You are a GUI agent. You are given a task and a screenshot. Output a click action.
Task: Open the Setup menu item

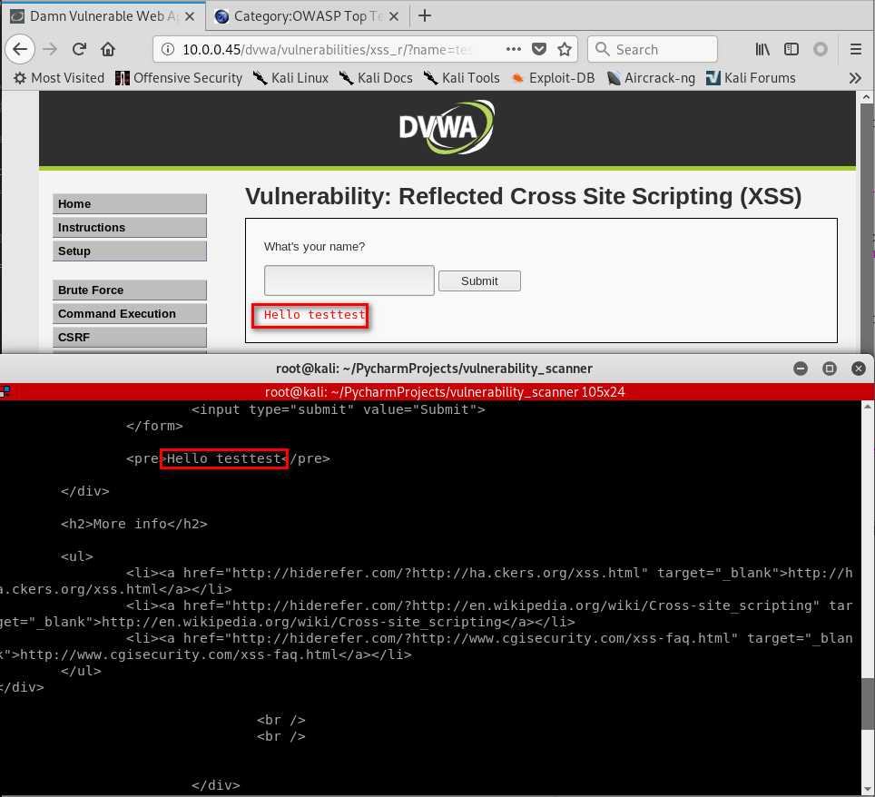click(130, 251)
